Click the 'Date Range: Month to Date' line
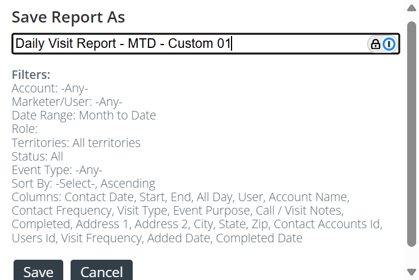This screenshot has height=280, width=419. (84, 115)
